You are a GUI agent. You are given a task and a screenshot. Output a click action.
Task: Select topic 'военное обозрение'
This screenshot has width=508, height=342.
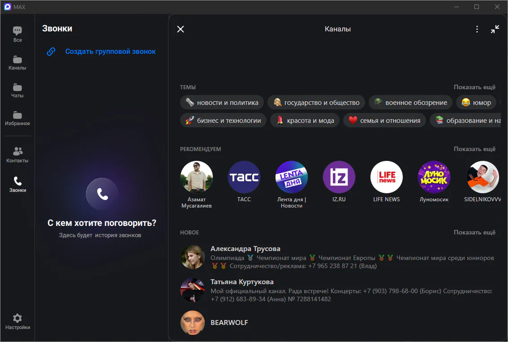tap(410, 103)
